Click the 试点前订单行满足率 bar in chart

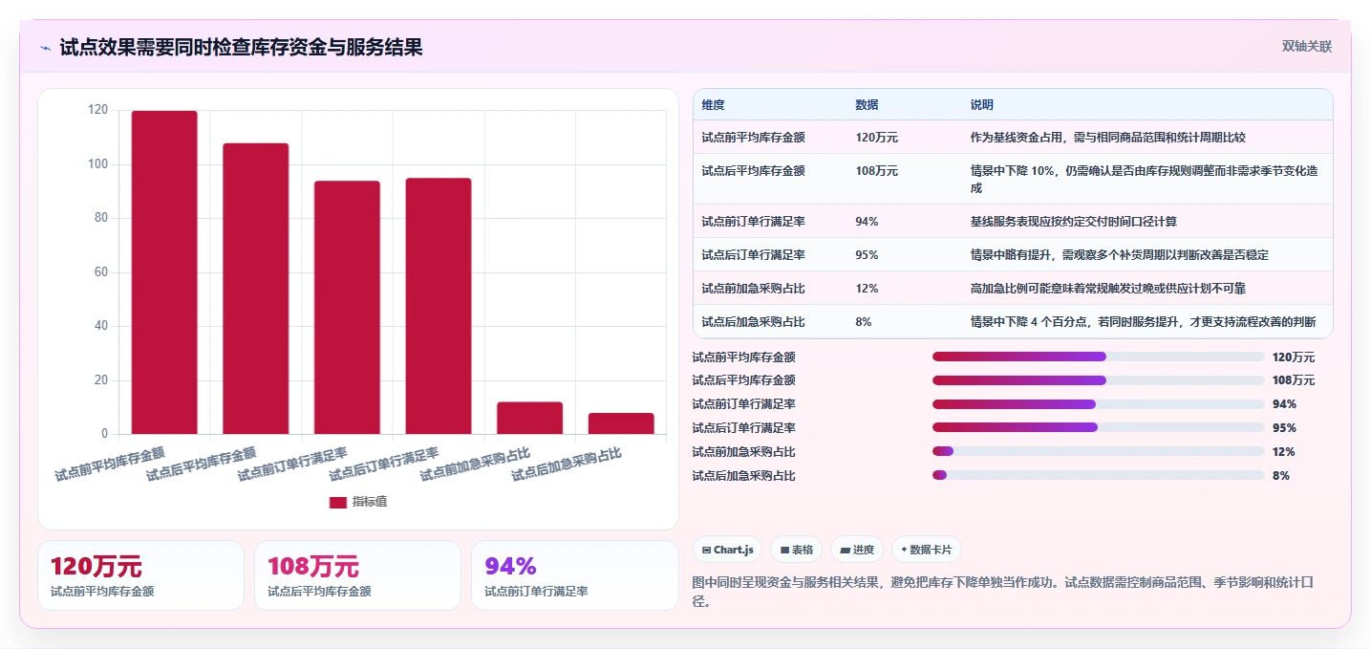pos(347,308)
